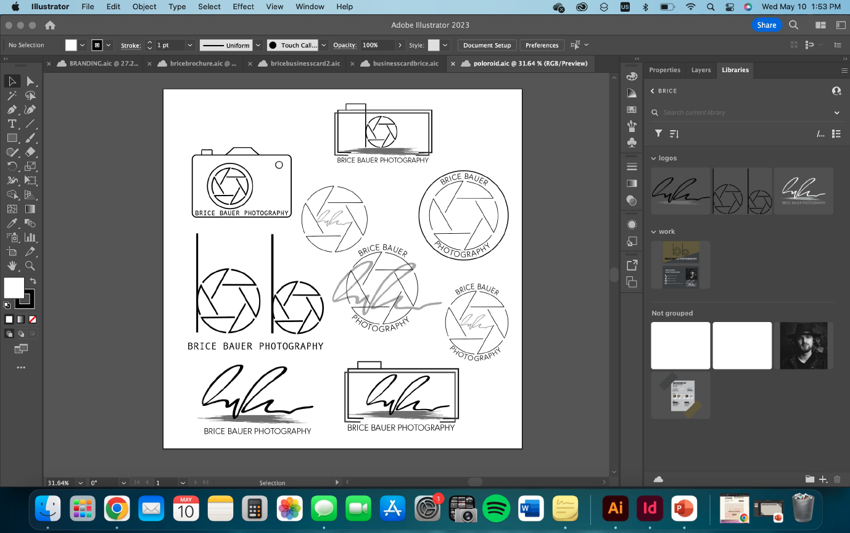Viewport: 850px width, 533px height.
Task: Open the Object menu
Action: click(x=144, y=7)
